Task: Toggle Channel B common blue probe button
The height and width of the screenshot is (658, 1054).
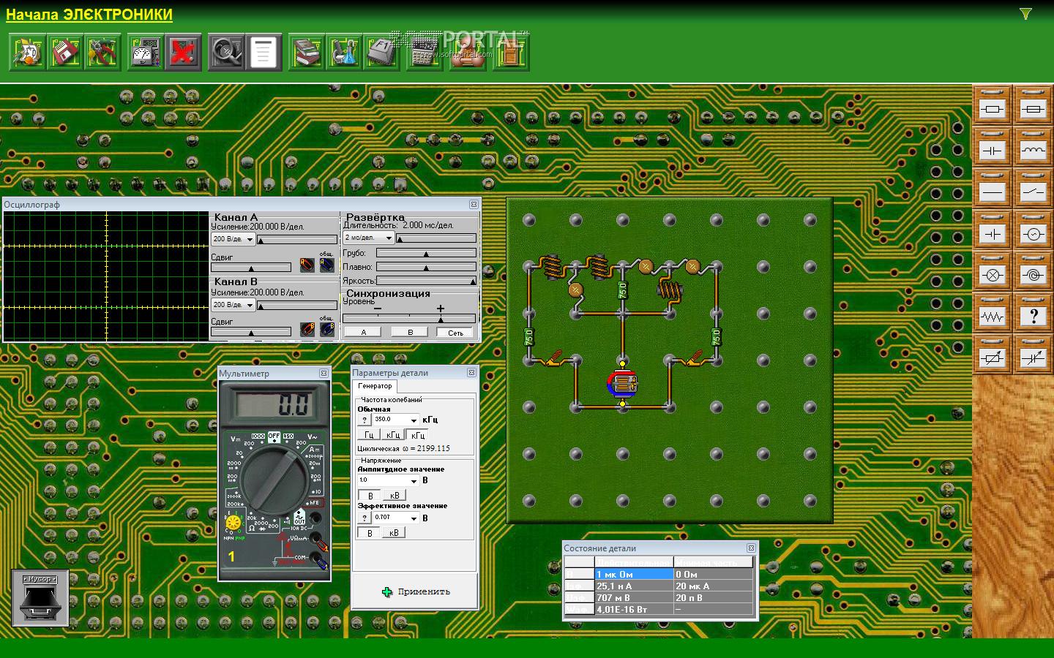Action: tap(326, 329)
